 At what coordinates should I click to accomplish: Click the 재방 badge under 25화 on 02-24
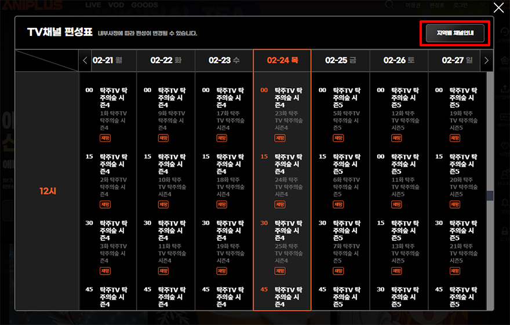click(x=280, y=271)
